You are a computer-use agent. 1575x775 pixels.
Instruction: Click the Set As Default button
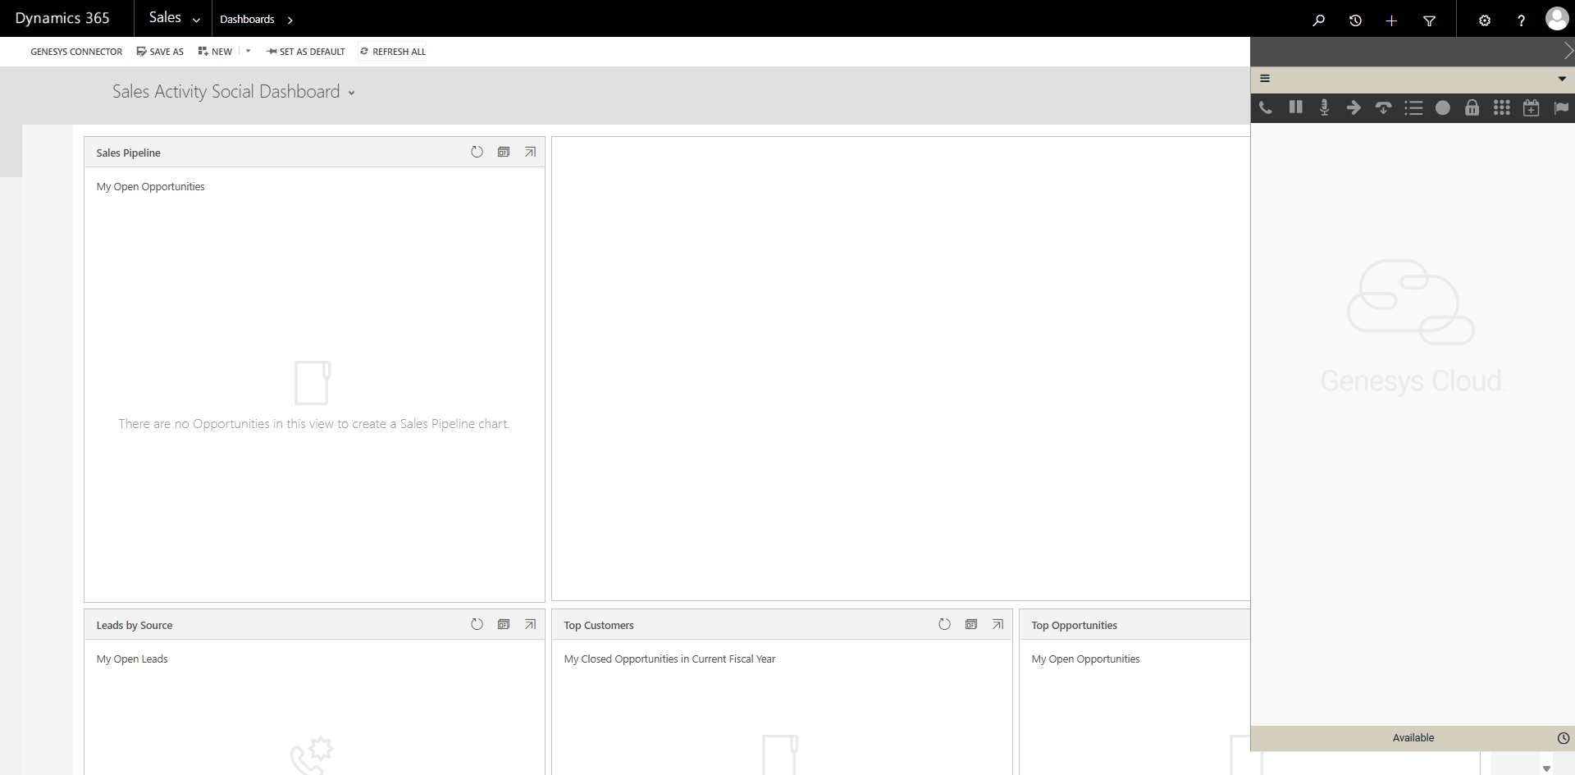pos(306,52)
